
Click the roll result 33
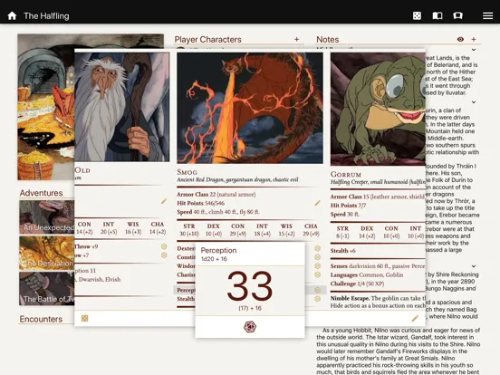(250, 286)
